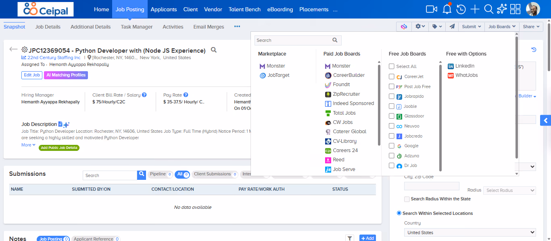Screen dimensions: 551x241
Task: Open the Country United States dropdown
Action: (x=470, y=233)
